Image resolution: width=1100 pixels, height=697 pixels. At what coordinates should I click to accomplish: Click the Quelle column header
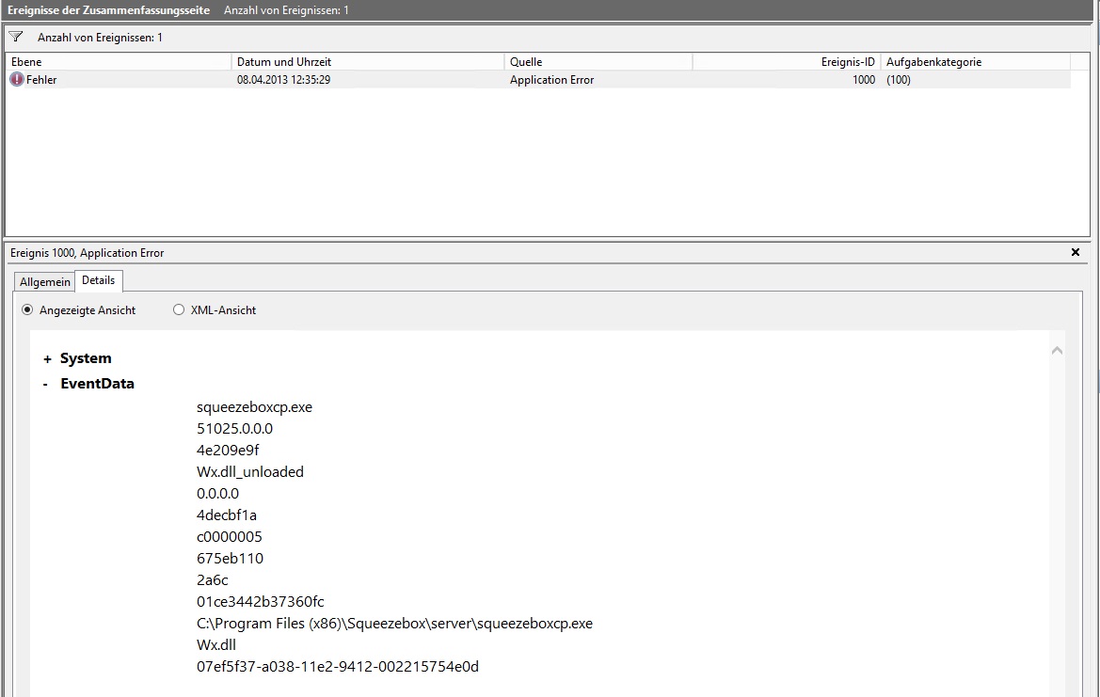click(x=598, y=62)
